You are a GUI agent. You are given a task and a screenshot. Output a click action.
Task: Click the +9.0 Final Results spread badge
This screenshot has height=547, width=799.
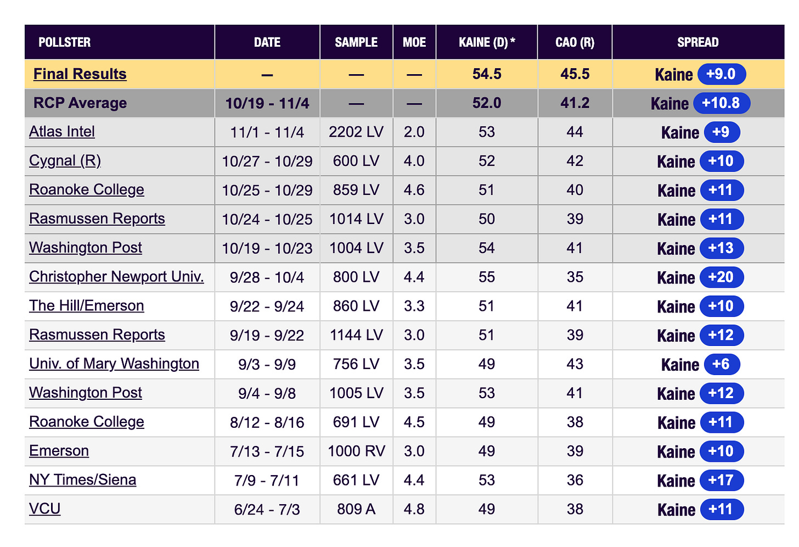pos(722,74)
